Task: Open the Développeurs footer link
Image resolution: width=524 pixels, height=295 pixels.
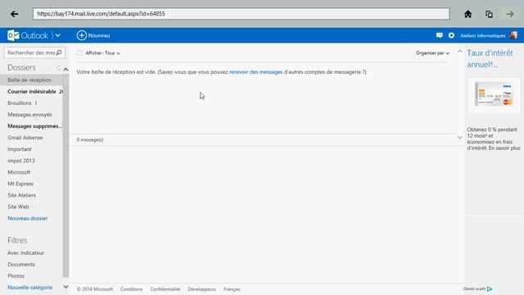Action: 202,289
